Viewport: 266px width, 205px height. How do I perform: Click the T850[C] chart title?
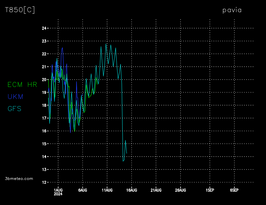click(x=20, y=10)
